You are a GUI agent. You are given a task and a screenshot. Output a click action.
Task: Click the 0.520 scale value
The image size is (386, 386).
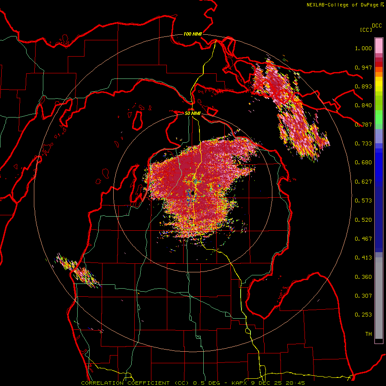363,220
